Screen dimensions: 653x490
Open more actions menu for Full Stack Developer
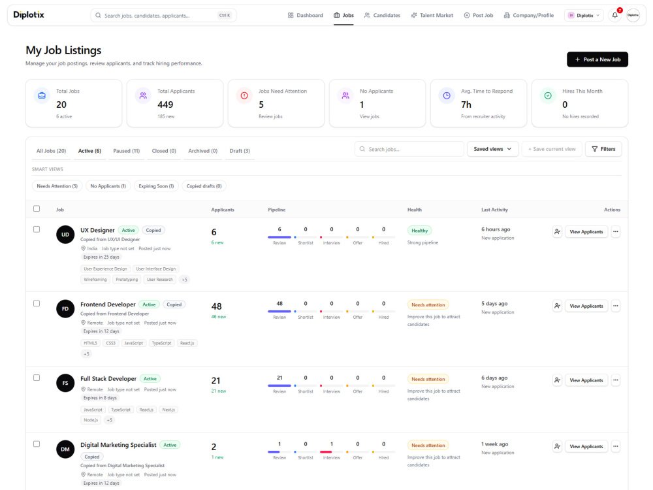click(616, 380)
